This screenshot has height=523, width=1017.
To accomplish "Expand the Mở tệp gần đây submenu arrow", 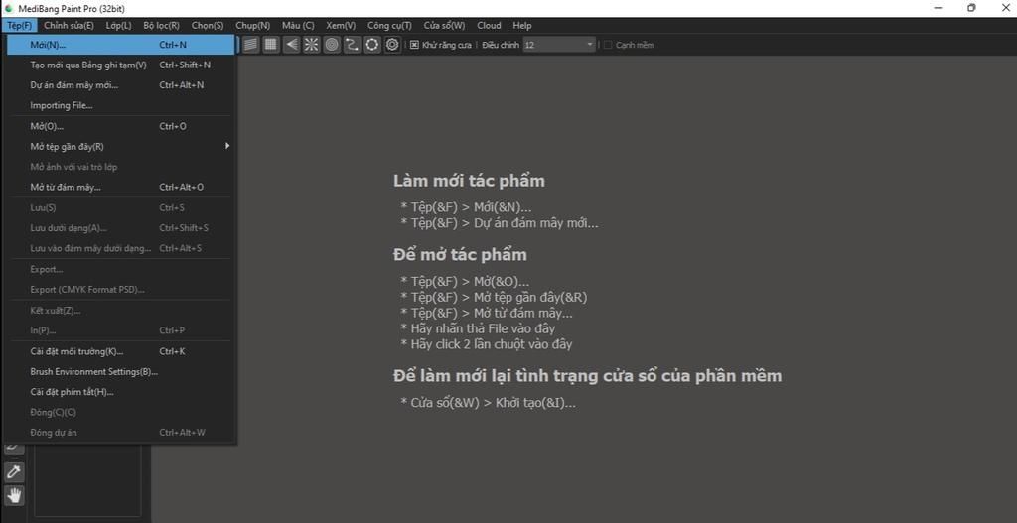I will tap(227, 146).
